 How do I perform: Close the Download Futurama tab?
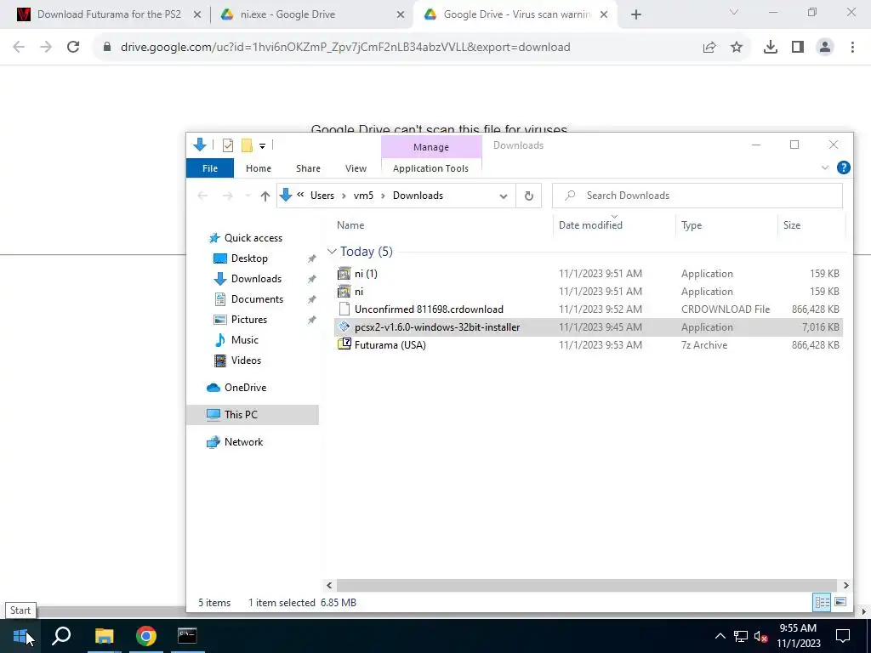point(197,15)
